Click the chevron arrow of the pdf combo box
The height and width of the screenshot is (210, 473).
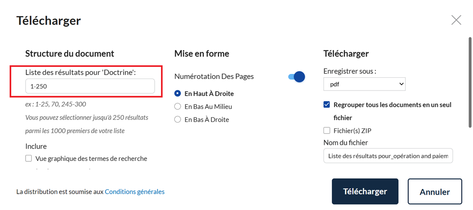click(401, 84)
